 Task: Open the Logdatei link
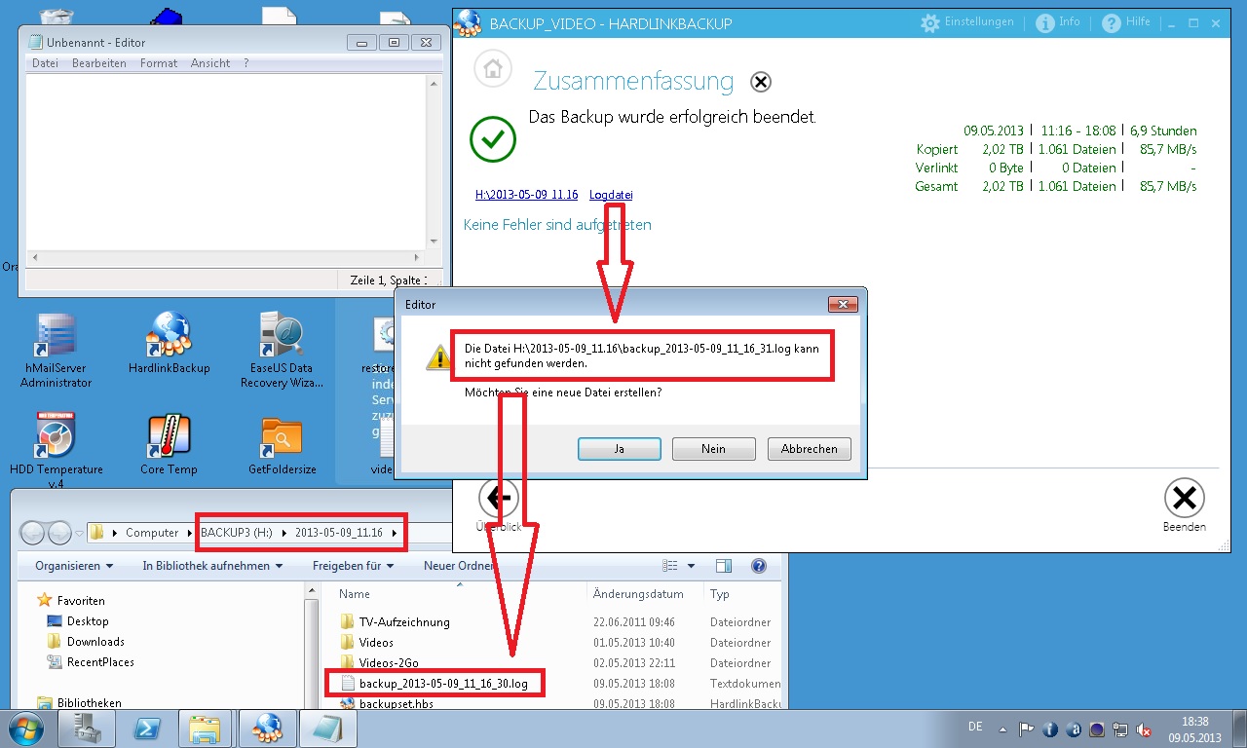coord(611,195)
